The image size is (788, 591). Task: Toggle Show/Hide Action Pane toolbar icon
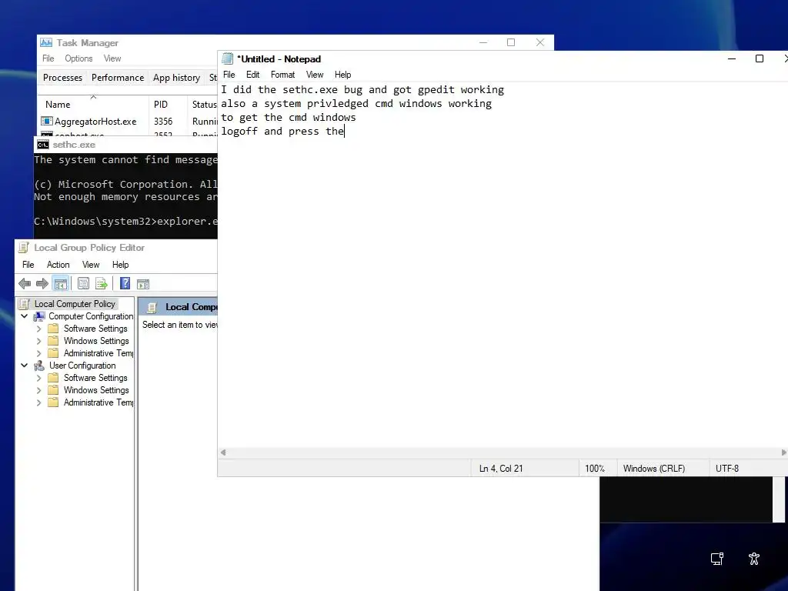[142, 284]
